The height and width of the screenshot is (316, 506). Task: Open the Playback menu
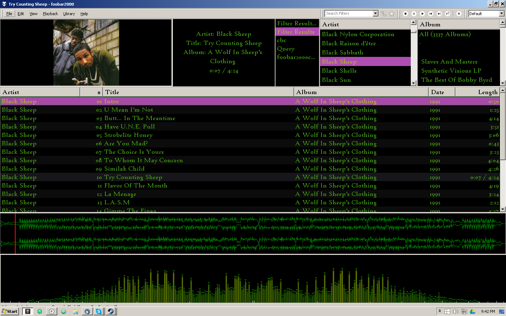(50, 14)
